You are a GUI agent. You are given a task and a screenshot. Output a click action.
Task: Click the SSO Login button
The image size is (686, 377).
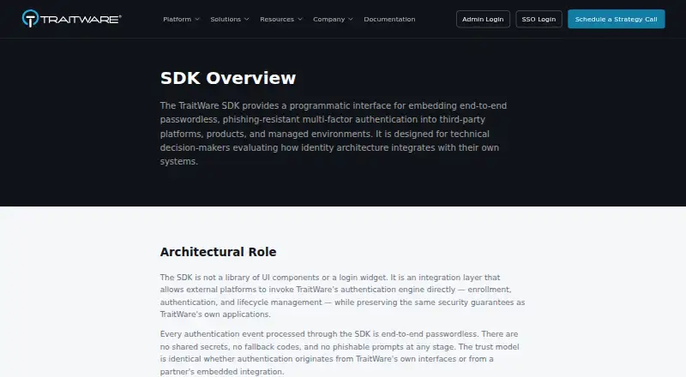(x=539, y=19)
